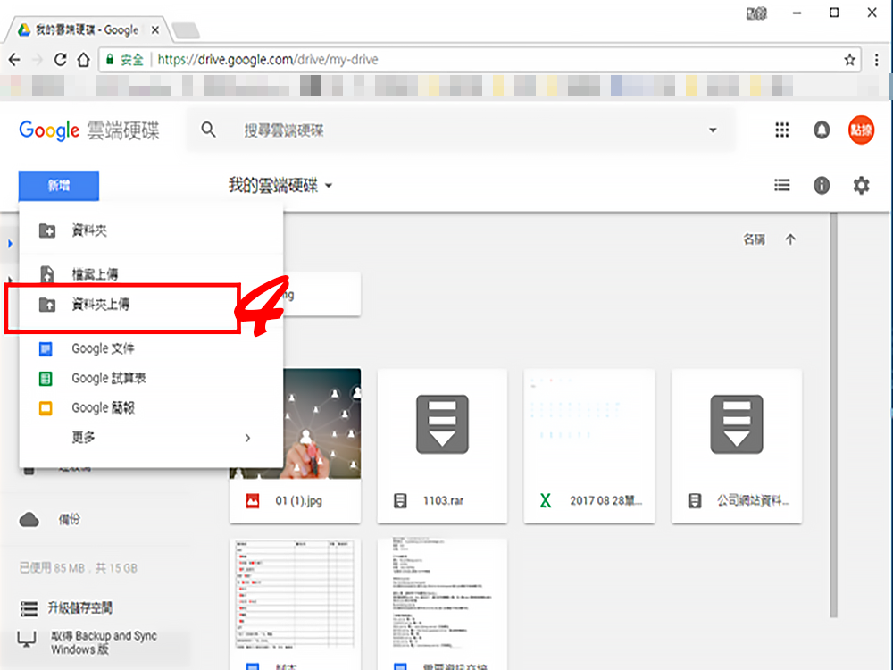Click the vertical scrollbar in file area
The width and height of the screenshot is (893, 670).
click(x=834, y=415)
